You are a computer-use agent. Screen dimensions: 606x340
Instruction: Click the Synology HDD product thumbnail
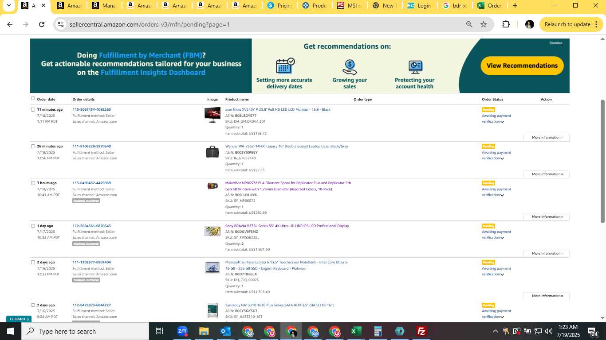point(212,310)
